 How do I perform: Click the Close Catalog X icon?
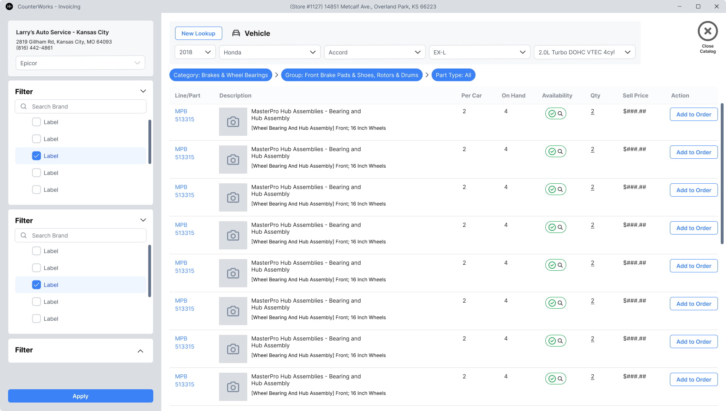pos(707,31)
